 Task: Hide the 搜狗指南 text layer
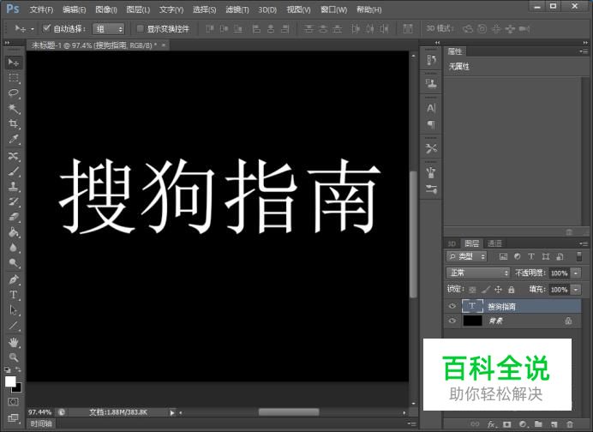coord(452,306)
